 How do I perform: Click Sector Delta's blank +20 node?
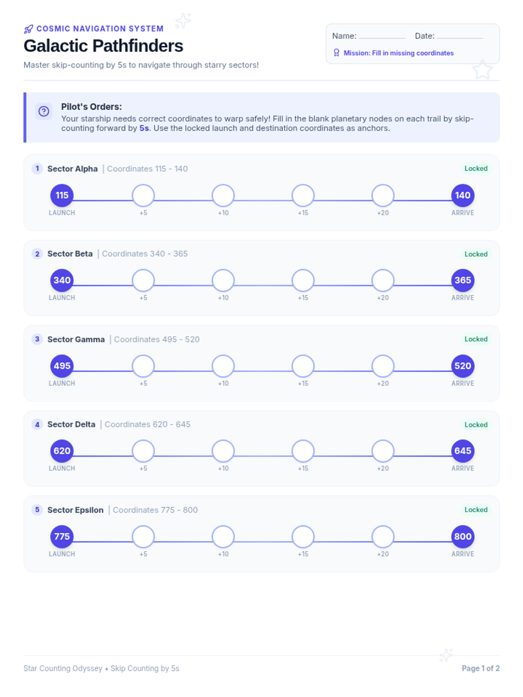tap(383, 451)
